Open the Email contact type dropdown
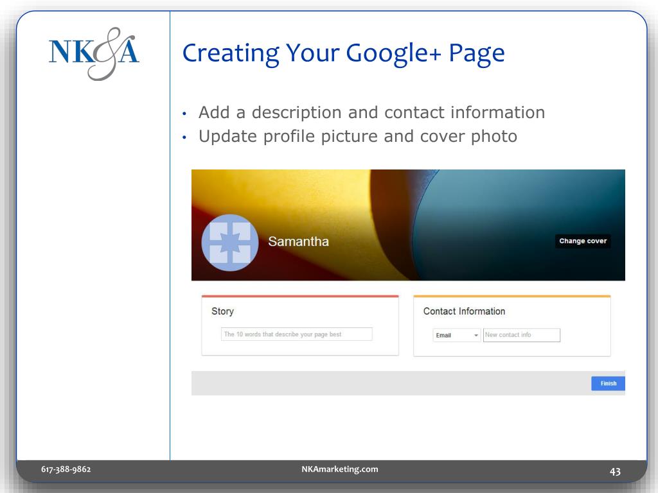 456,335
